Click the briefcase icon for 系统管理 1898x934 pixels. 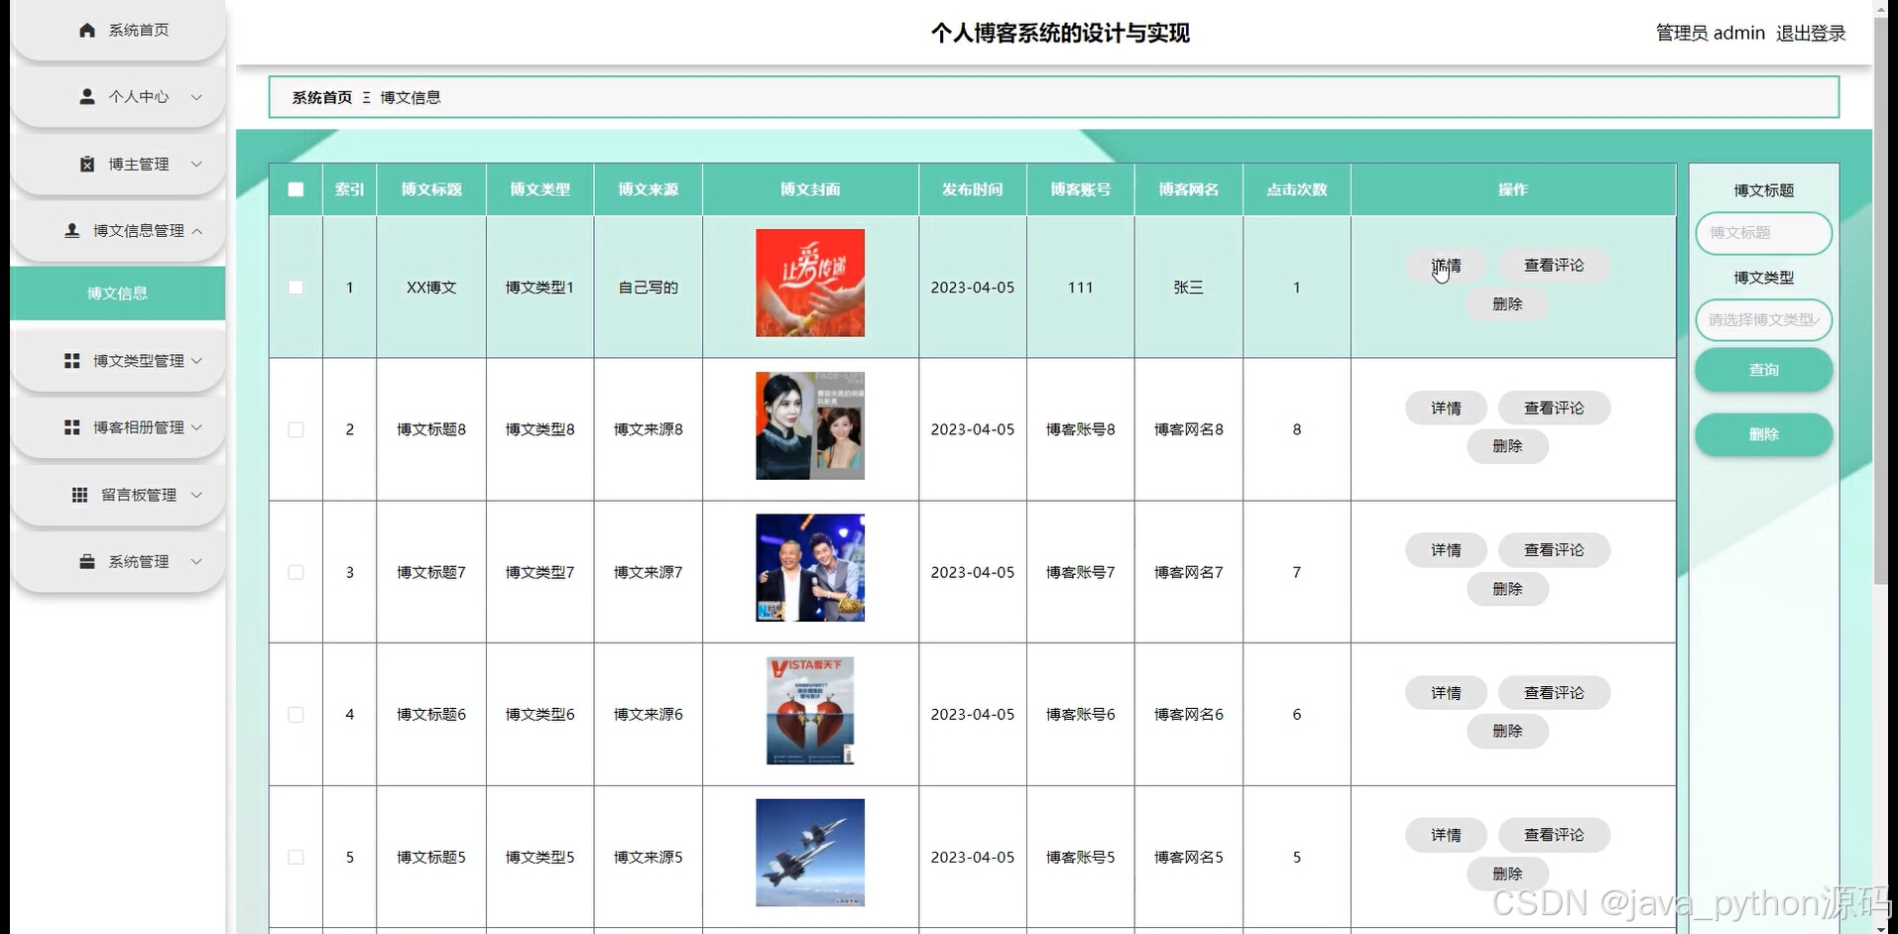pyautogui.click(x=87, y=561)
